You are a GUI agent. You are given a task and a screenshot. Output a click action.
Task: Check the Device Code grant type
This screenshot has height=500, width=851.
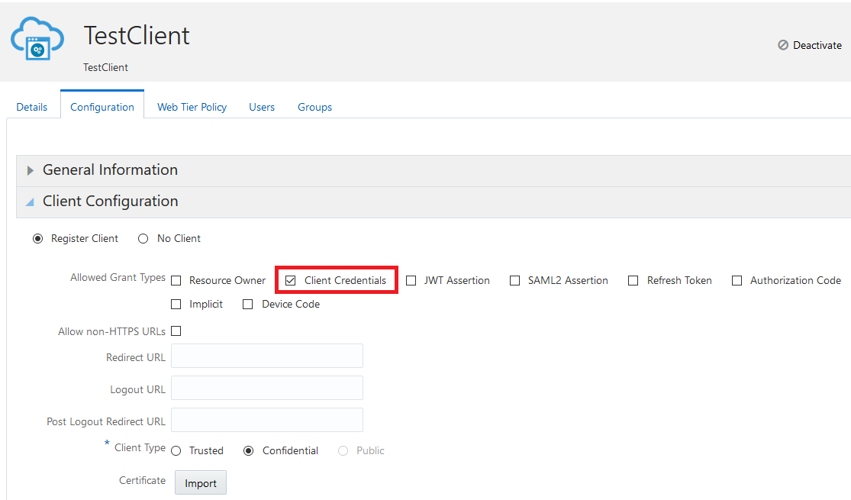(248, 304)
